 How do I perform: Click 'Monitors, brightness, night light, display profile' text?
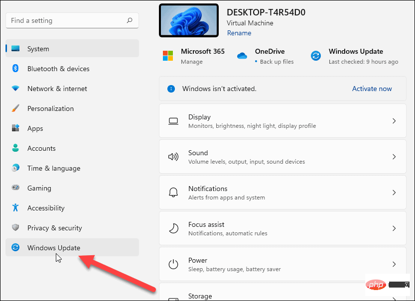252,126
